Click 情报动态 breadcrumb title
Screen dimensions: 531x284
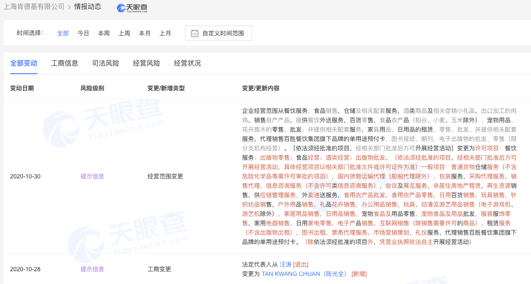(x=87, y=7)
